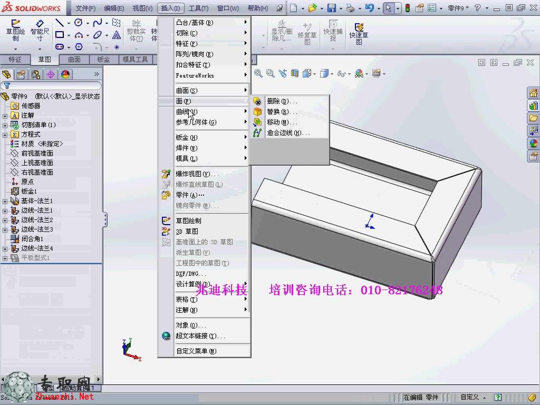
Task: Switch to the 特征 ribbon tab
Action: (15, 60)
